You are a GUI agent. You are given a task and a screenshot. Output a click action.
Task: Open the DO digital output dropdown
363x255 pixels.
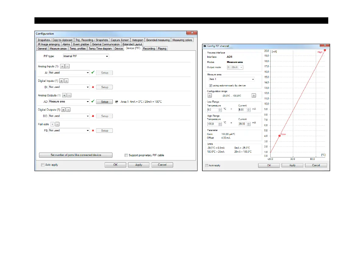pos(69,116)
